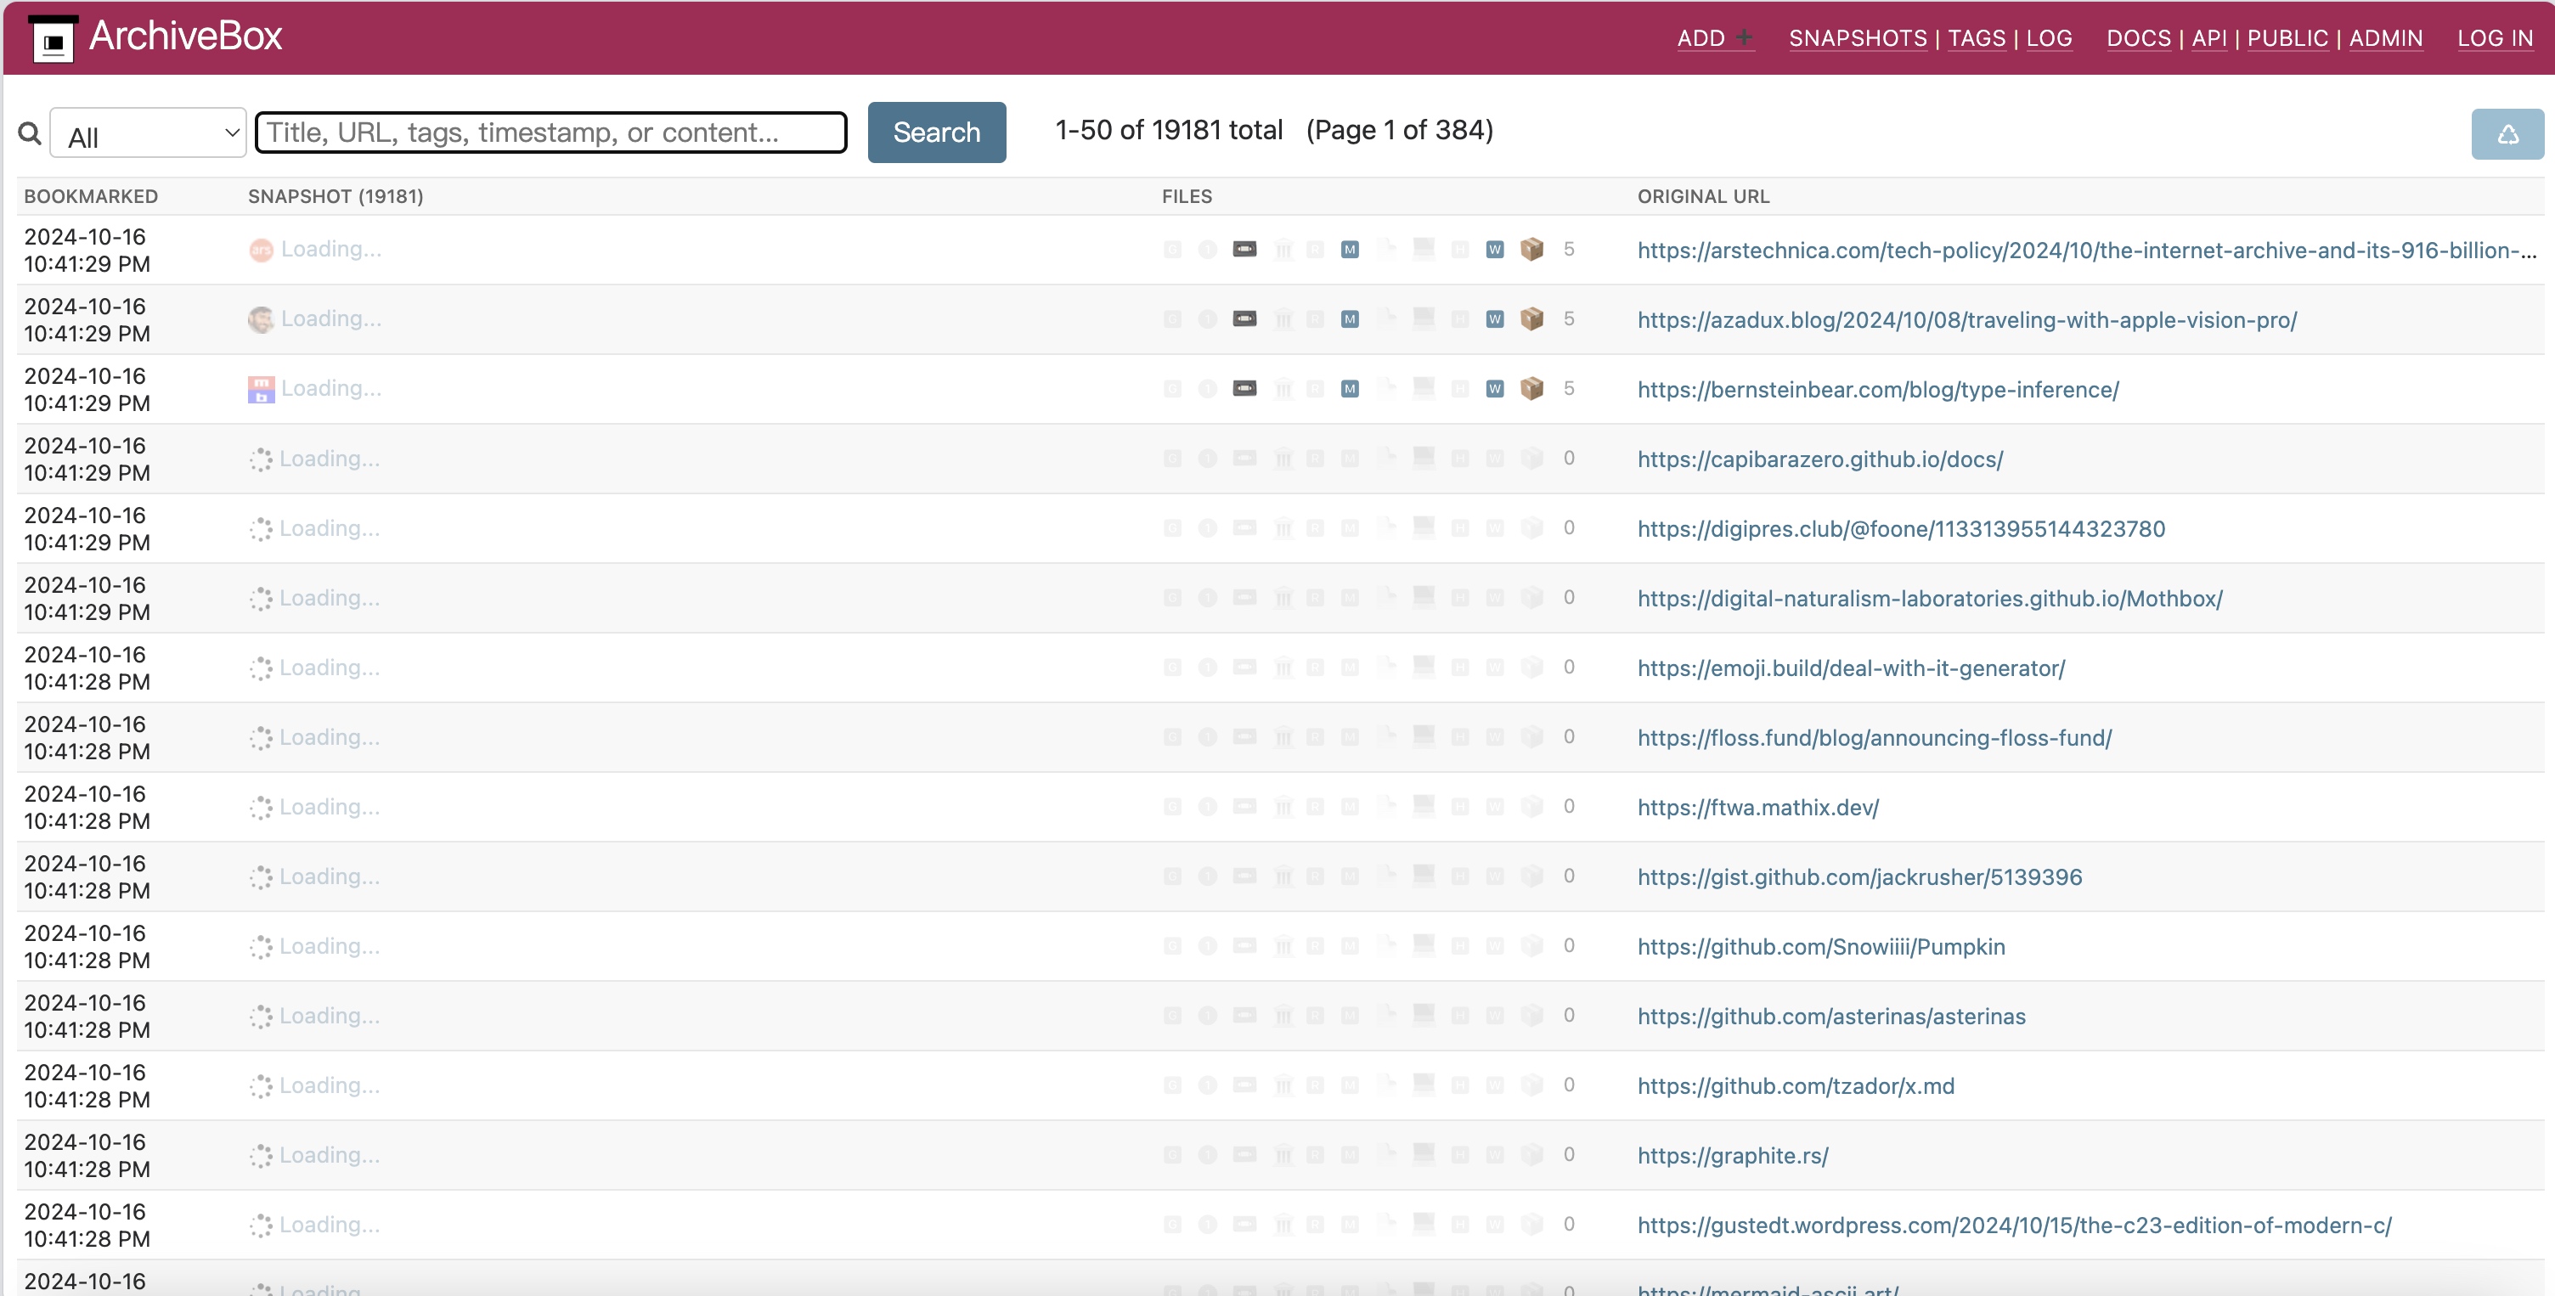Open wget (W) output for bernsteinbear.com row
Viewport: 2555px width, 1296px height.
1494,388
